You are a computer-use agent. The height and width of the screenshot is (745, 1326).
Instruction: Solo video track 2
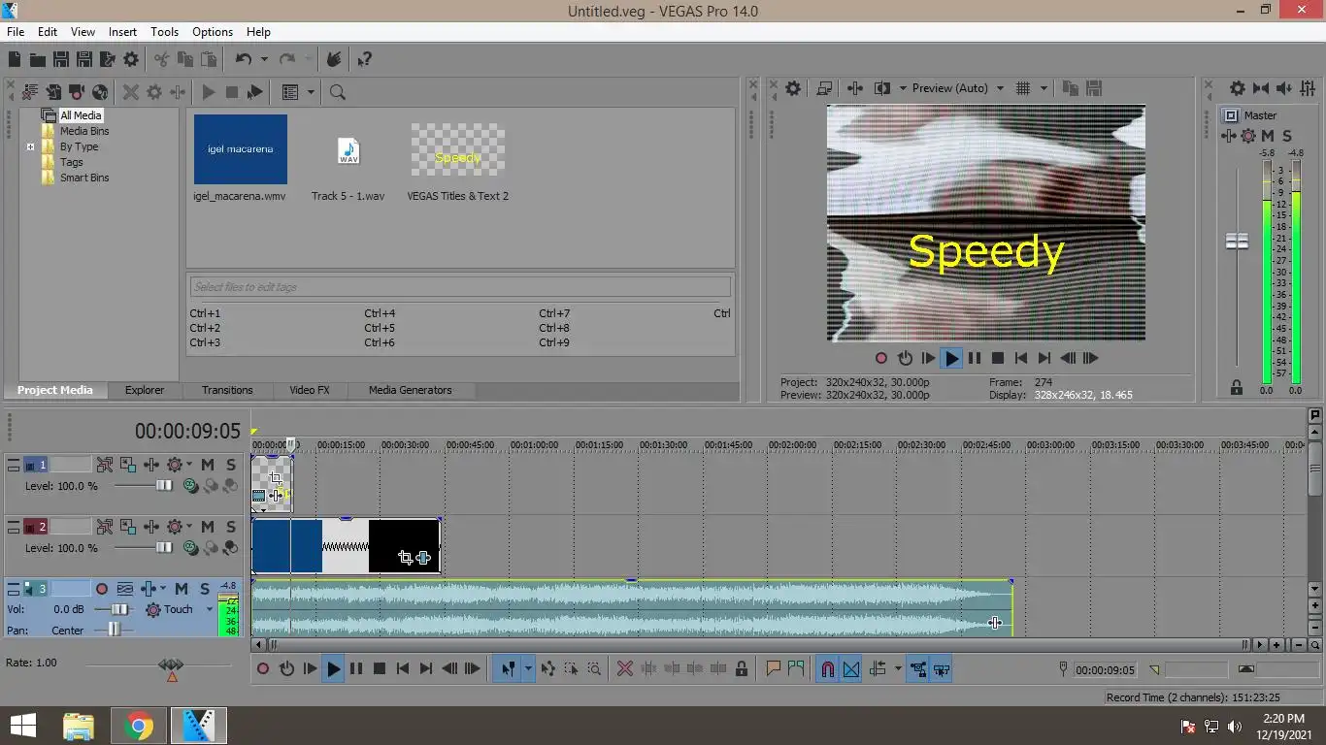click(x=231, y=527)
